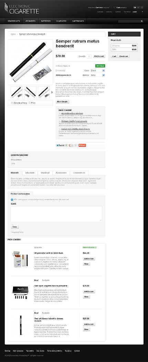
Task: Click Add to cart next to quantity
Action: [99, 56]
